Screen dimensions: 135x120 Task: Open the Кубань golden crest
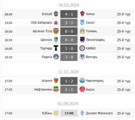pyautogui.click(x=56, y=113)
